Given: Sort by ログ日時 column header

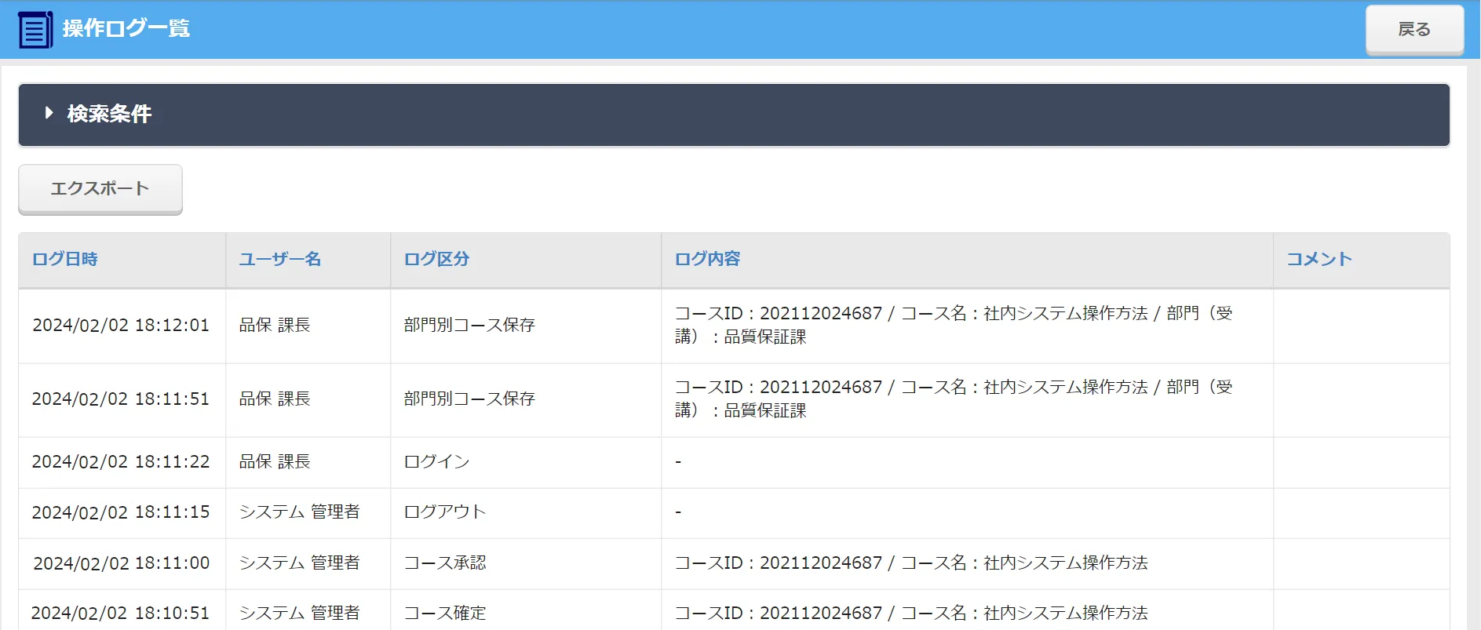Looking at the screenshot, I should coord(65,259).
